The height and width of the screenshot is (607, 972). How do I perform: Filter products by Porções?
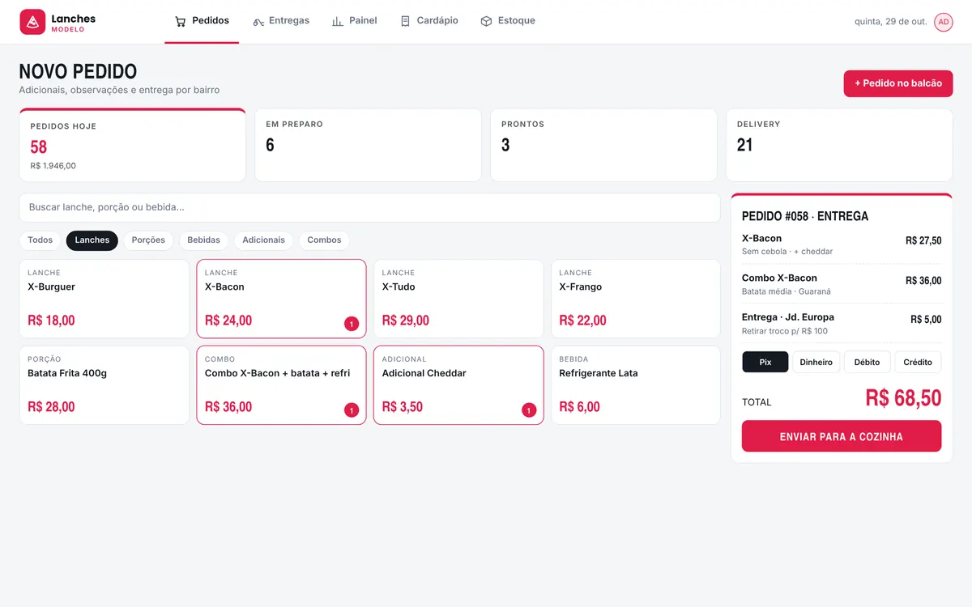[x=148, y=240]
